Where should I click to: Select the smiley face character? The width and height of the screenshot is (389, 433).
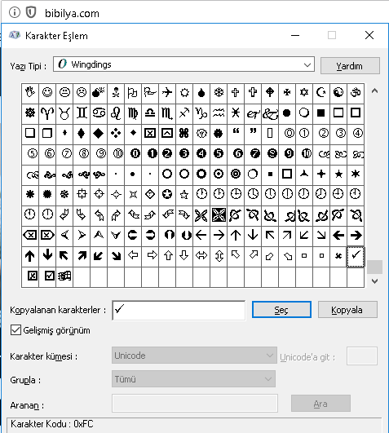pos(47,92)
